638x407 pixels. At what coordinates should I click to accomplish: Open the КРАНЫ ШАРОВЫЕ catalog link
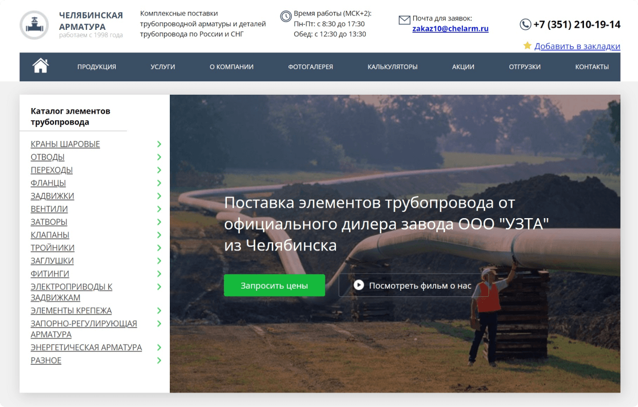(x=65, y=144)
